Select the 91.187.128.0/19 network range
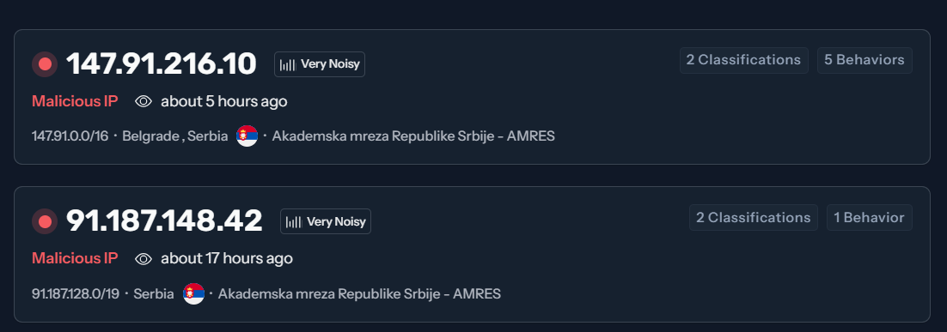 [76, 293]
